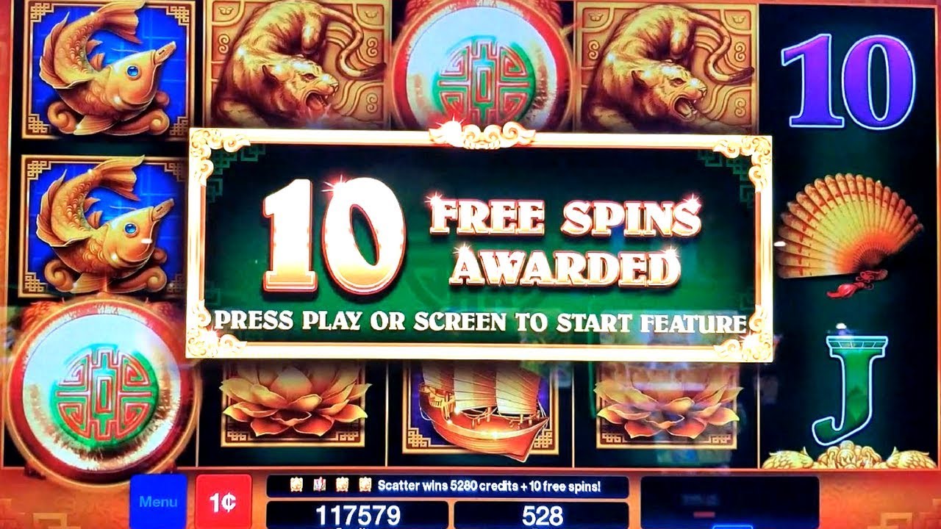Click the purple 10 card symbol

pos(848,82)
